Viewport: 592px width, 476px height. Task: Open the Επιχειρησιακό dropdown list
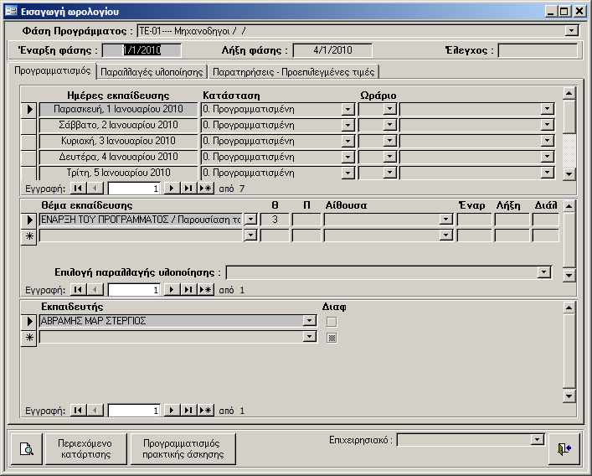[x=538, y=440]
